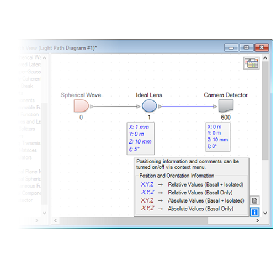This screenshot has height=276, width=276.
Task: Select the Spherical Wave source icon
Action: point(81,106)
